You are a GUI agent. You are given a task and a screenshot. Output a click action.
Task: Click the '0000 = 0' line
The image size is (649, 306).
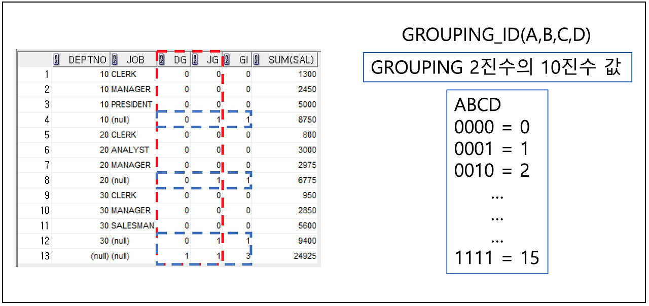click(x=492, y=127)
